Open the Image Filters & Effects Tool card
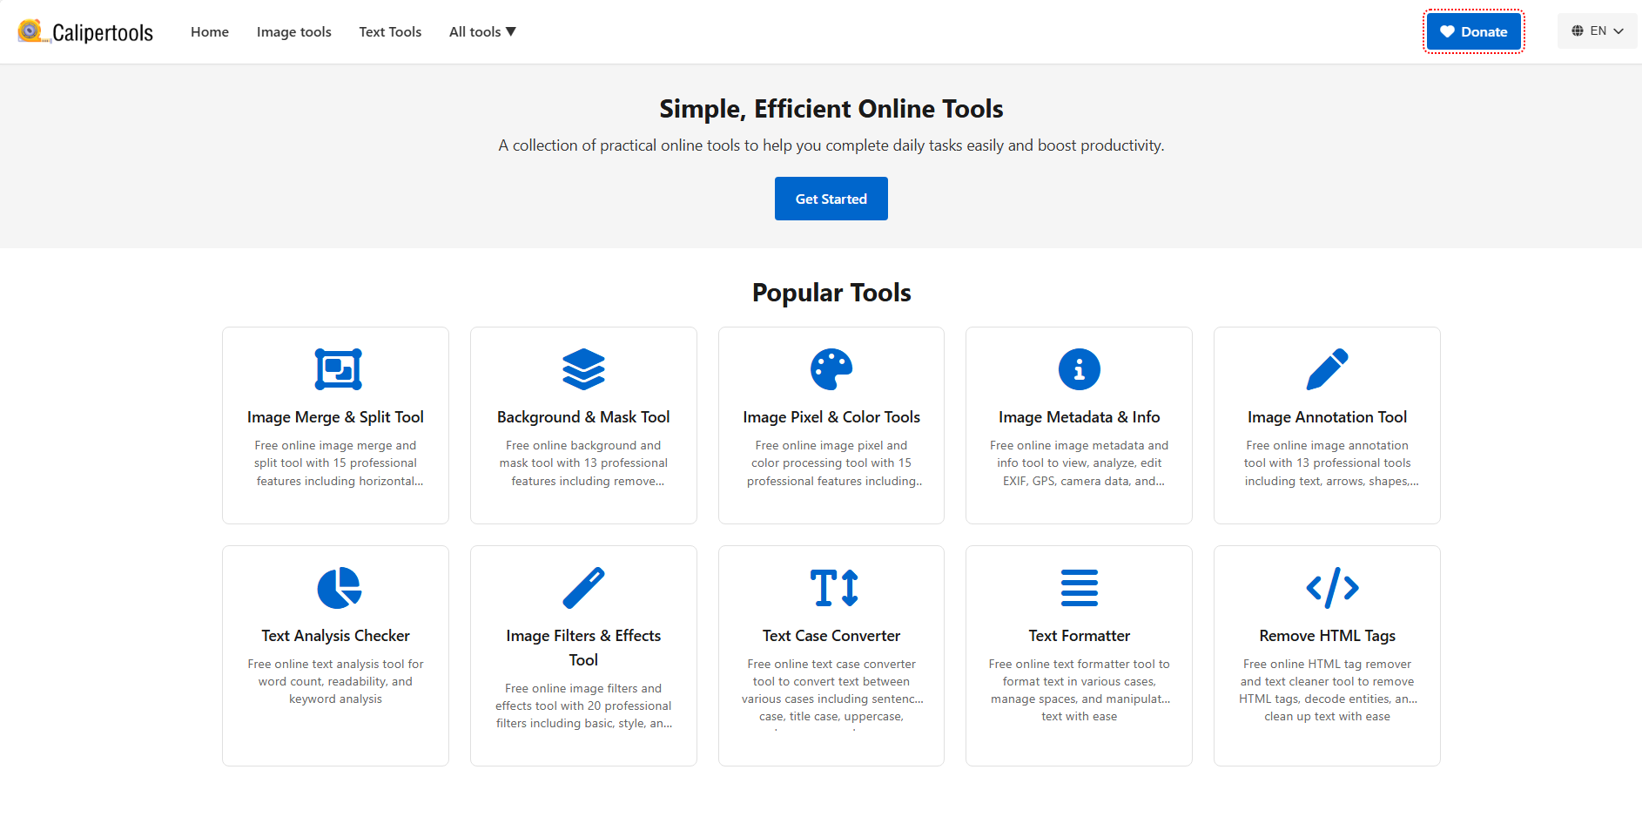Screen dimensions: 1642x817 point(583,655)
